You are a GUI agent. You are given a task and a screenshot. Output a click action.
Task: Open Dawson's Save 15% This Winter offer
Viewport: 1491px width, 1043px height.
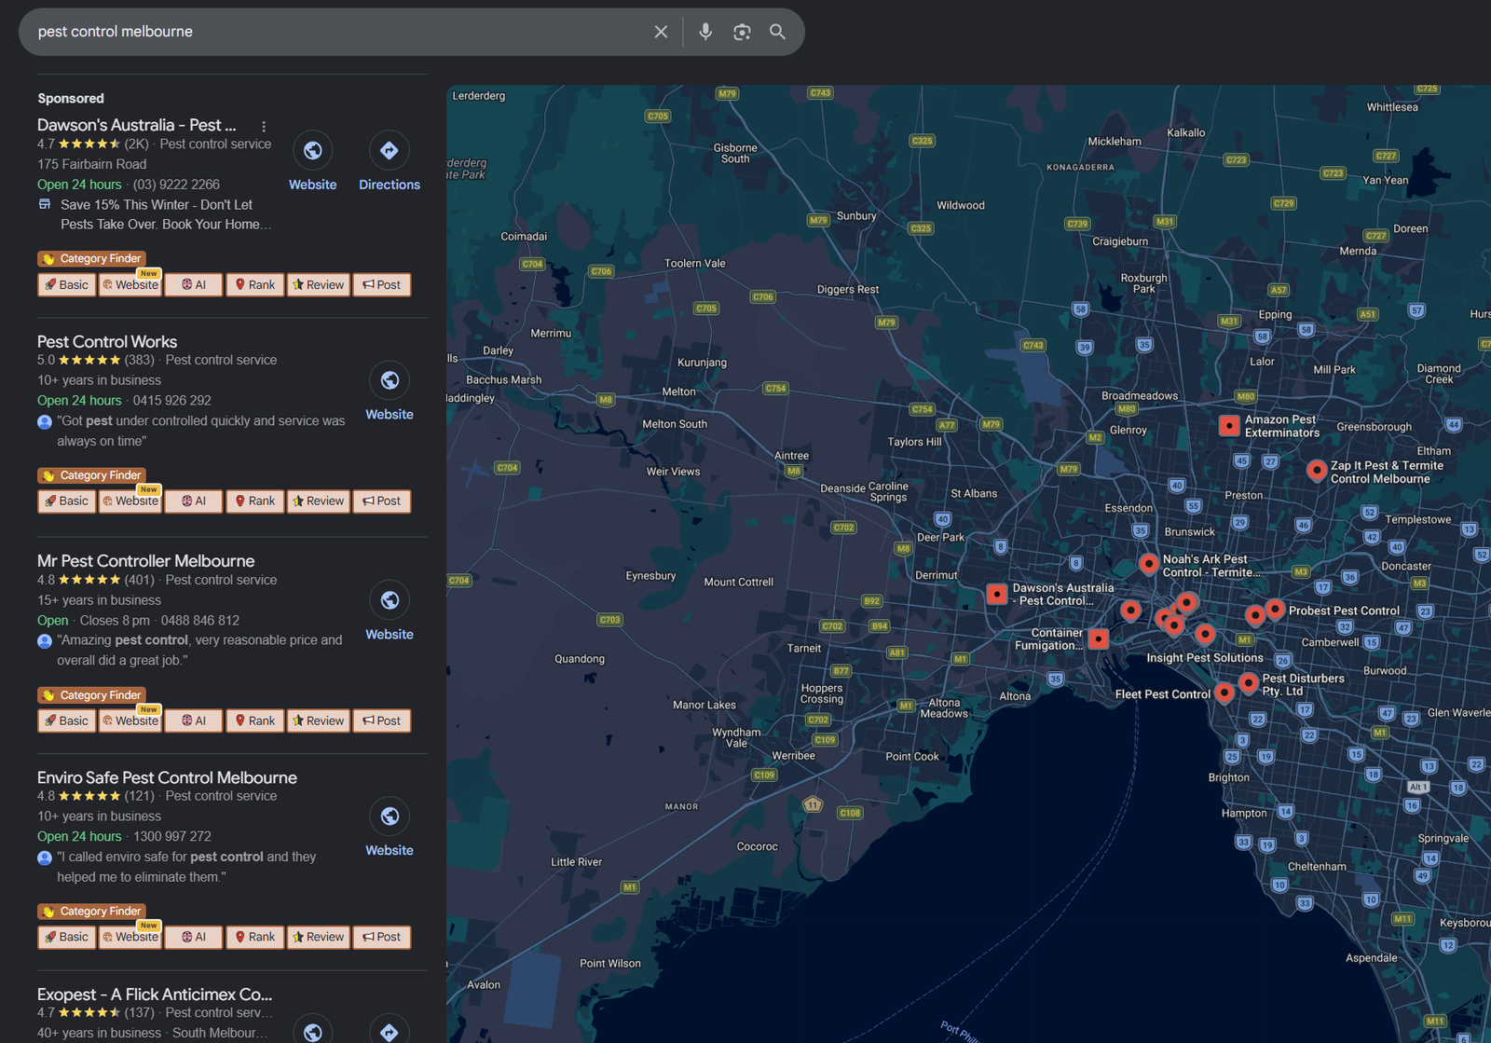(x=166, y=214)
